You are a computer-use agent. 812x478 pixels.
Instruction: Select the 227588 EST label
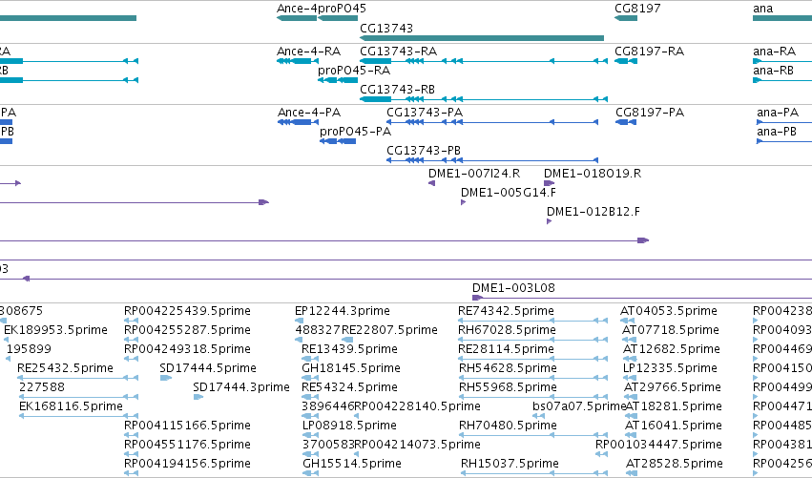pos(42,387)
